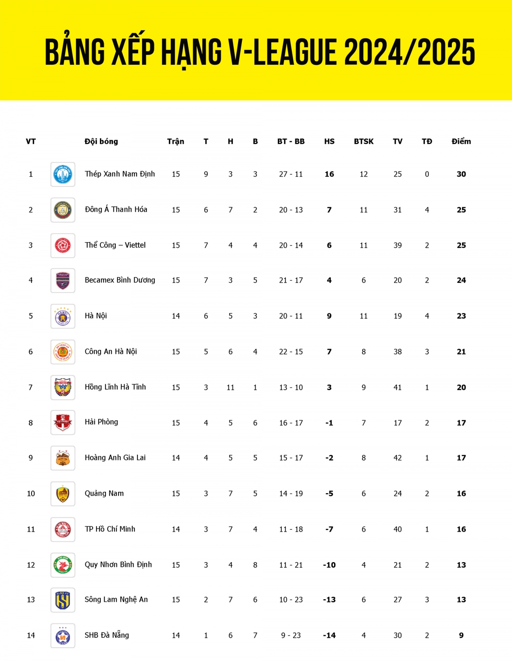Click the Điểm column header
The width and height of the screenshot is (512, 662).
(461, 142)
